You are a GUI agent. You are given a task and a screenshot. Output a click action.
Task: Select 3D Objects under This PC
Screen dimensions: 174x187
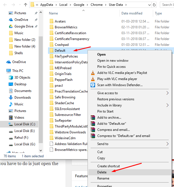pos(22,78)
